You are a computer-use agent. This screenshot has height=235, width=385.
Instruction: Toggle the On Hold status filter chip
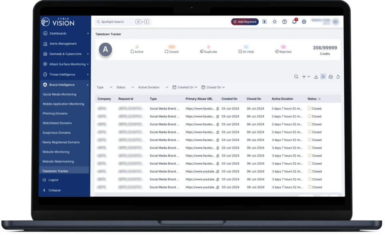click(x=246, y=51)
